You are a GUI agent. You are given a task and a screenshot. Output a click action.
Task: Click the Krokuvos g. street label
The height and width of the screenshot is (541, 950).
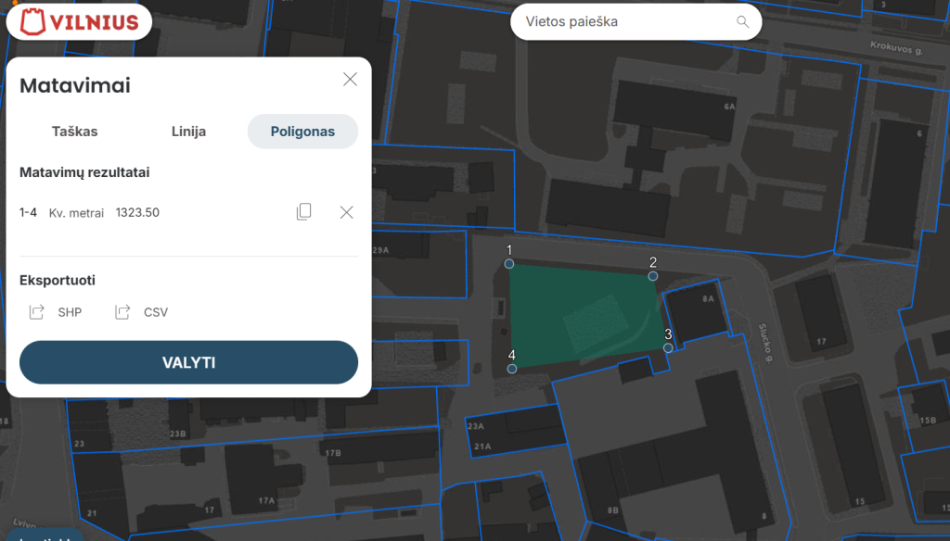click(x=896, y=47)
